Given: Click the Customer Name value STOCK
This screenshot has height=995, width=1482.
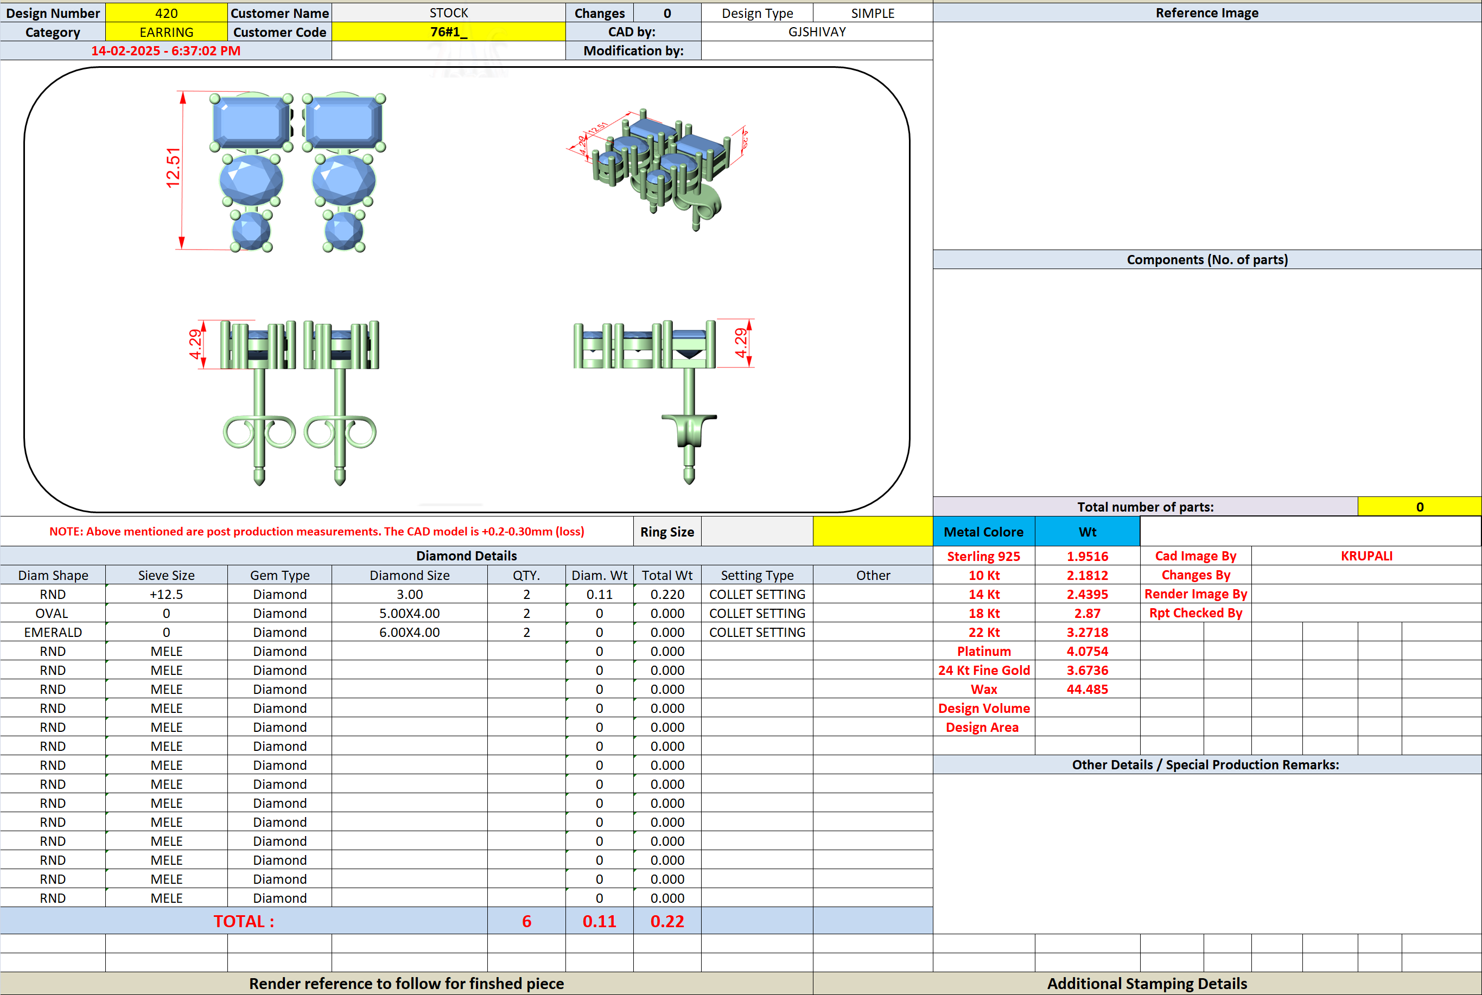Looking at the screenshot, I should [x=449, y=12].
